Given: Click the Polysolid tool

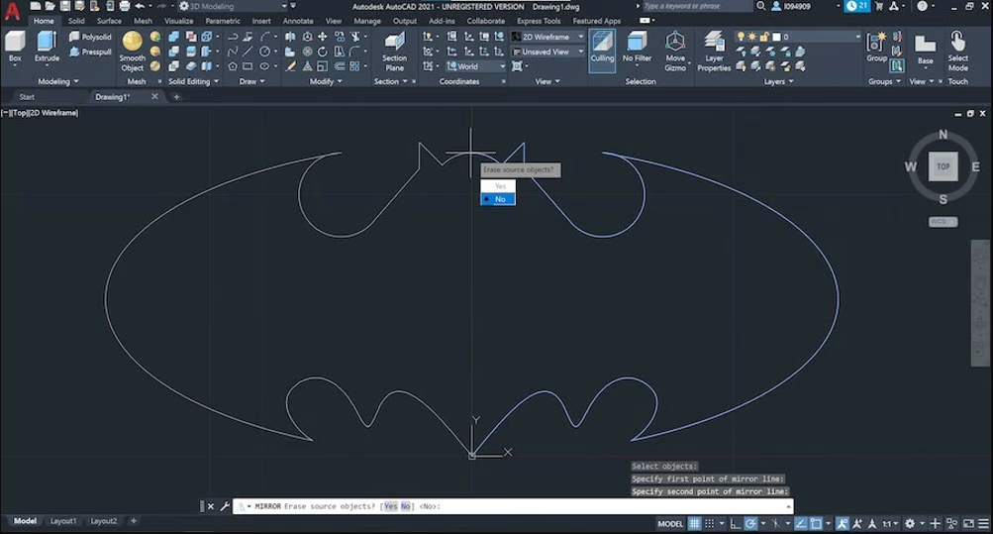Looking at the screenshot, I should [x=89, y=37].
